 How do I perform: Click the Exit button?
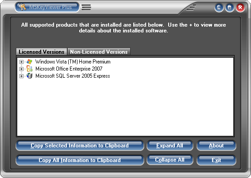pos(216,160)
